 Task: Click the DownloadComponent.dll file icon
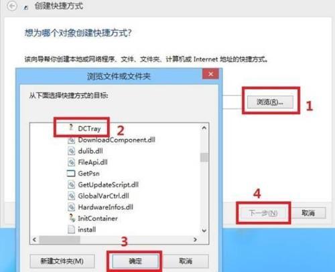71,140
